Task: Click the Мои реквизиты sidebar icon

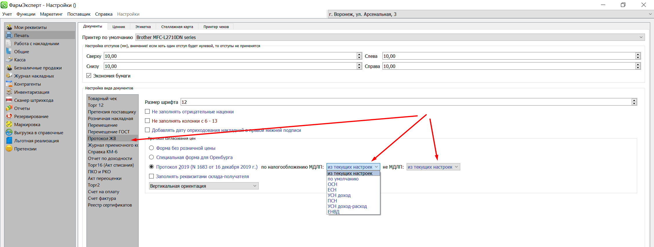Action: pyautogui.click(x=9, y=27)
